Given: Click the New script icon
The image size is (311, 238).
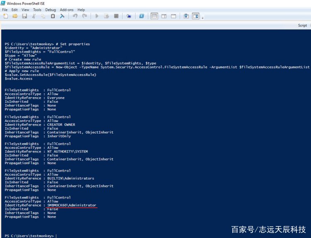Looking at the screenshot, I should click(x=5, y=16).
